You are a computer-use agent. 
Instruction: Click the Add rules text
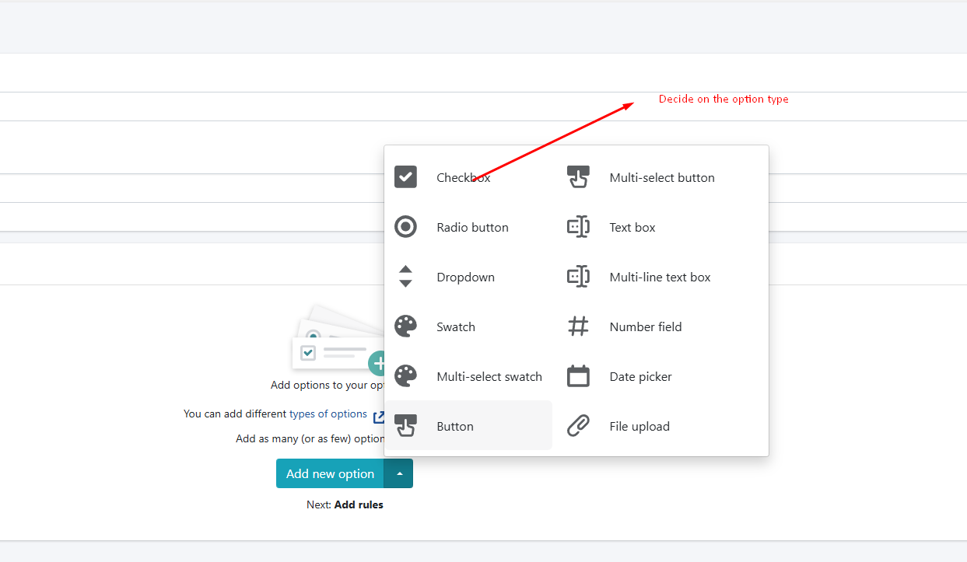point(359,504)
